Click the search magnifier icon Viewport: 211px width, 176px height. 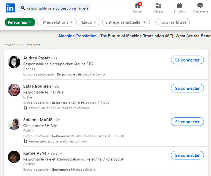pyautogui.click(x=23, y=8)
